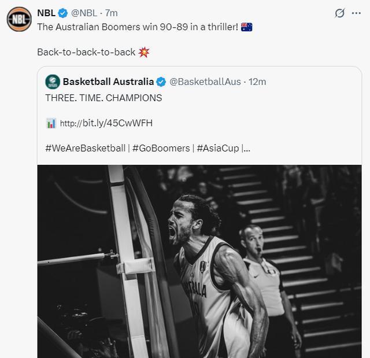
Task: Click NBL's blue verified badge
Action: [x=64, y=13]
